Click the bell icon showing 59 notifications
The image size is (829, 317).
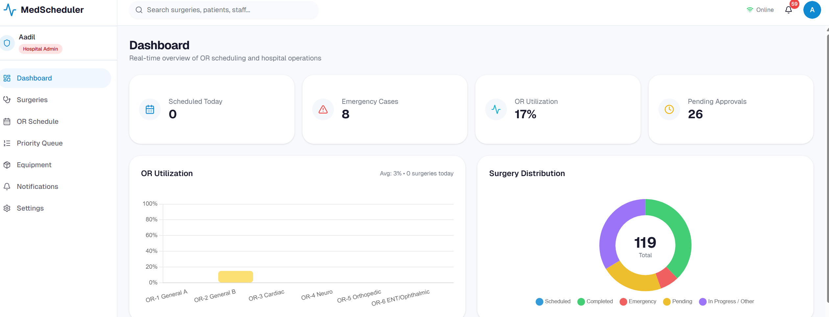click(x=789, y=10)
